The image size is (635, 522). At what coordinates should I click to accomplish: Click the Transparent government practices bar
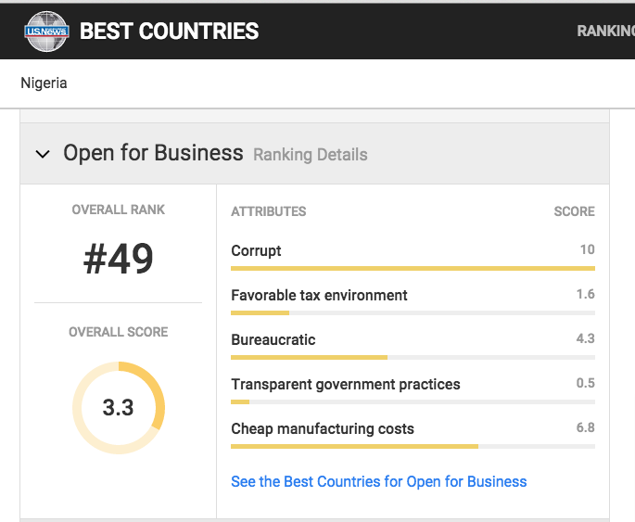click(413, 401)
